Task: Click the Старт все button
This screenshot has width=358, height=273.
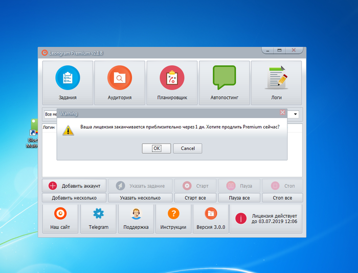Action: click(194, 198)
